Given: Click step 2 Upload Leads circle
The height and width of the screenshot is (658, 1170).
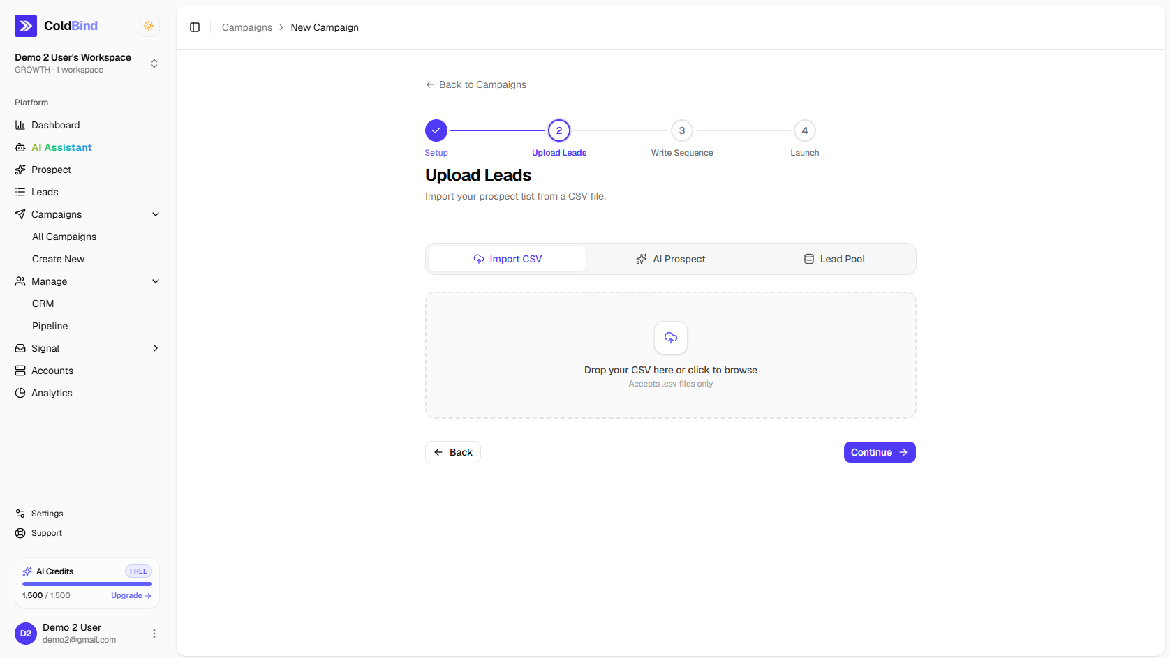Looking at the screenshot, I should click(559, 130).
